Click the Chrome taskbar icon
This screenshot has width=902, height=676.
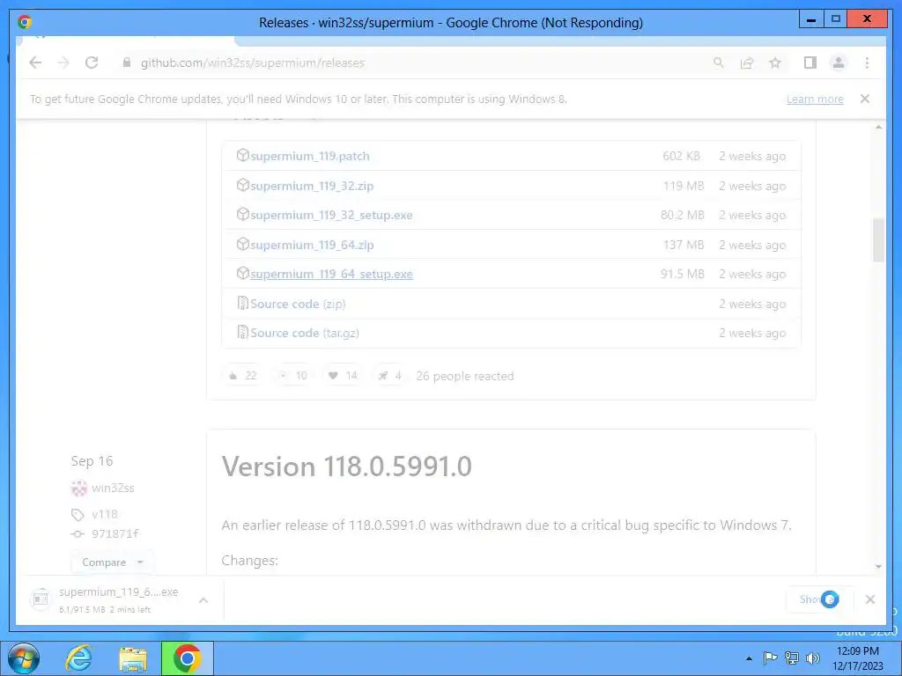[187, 658]
